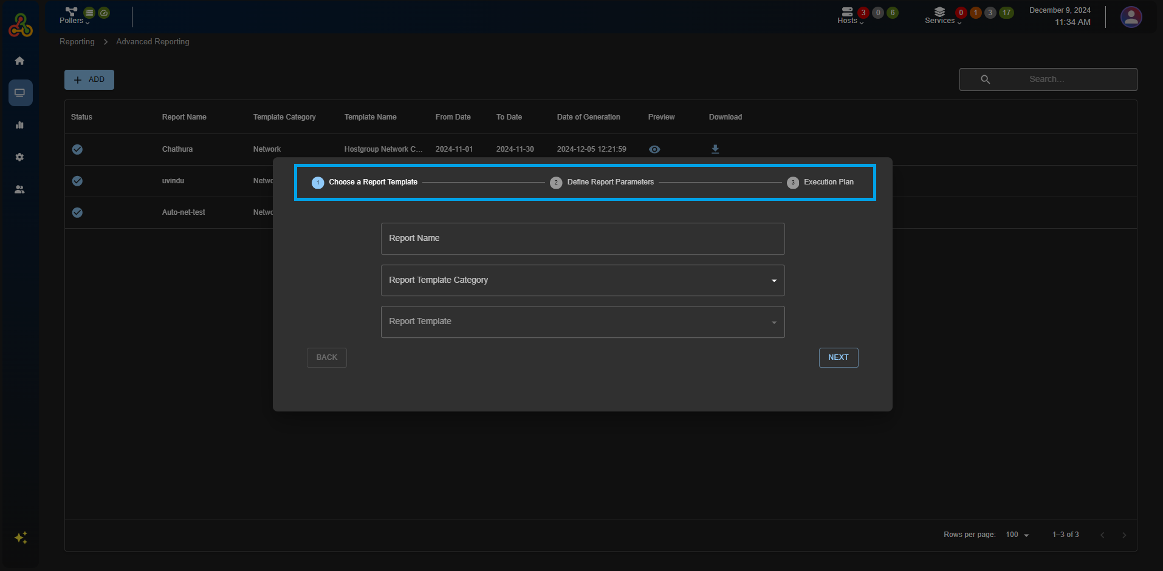This screenshot has height=571, width=1163.
Task: Select the Monitoring monitor icon in sidebar
Action: [20, 92]
